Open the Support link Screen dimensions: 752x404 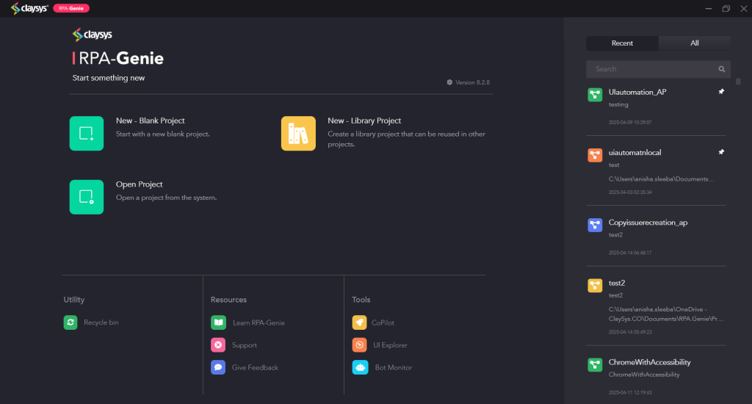click(244, 345)
